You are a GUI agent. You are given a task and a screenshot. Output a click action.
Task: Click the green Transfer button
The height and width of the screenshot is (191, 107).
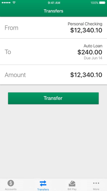[x=53, y=98]
